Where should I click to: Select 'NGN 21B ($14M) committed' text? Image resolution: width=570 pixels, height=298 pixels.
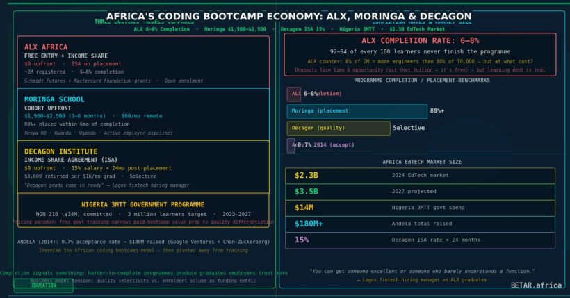74,215
